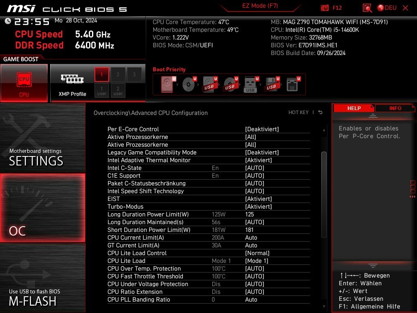This screenshot has width=417, height=313.
Task: Choose XMP user profile 1
Action: click(x=101, y=90)
